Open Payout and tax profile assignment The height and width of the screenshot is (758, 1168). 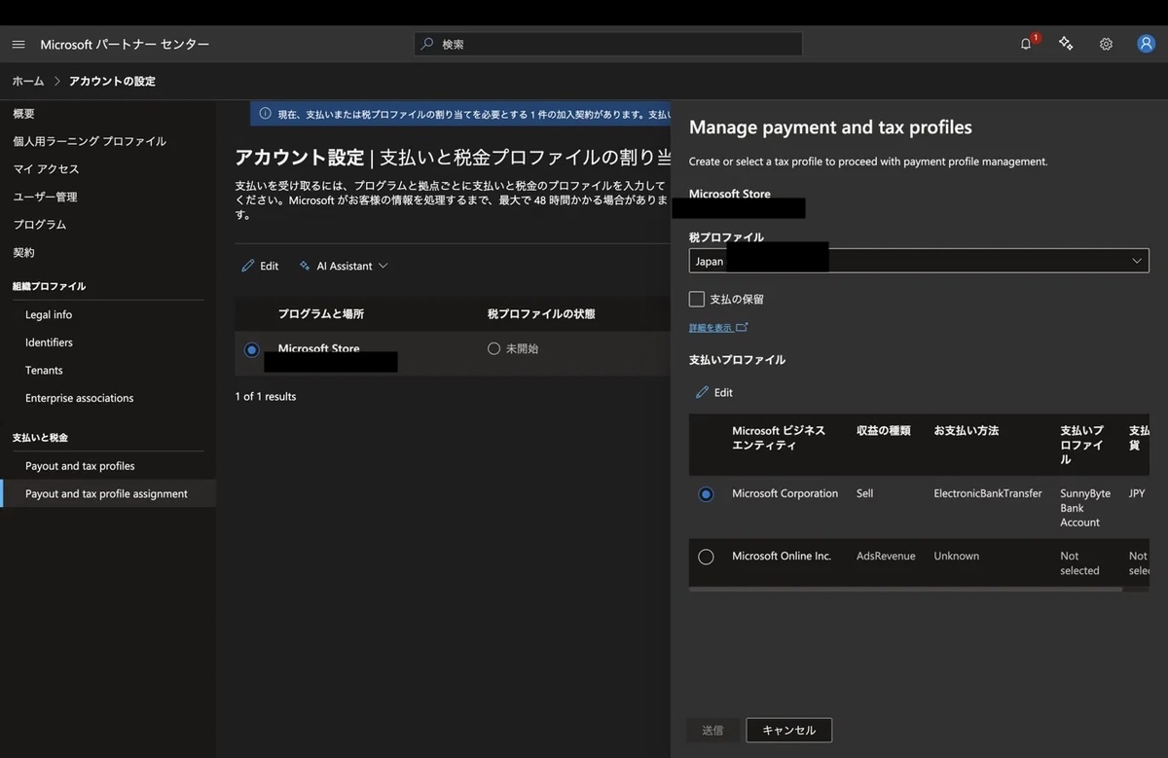[x=106, y=493]
